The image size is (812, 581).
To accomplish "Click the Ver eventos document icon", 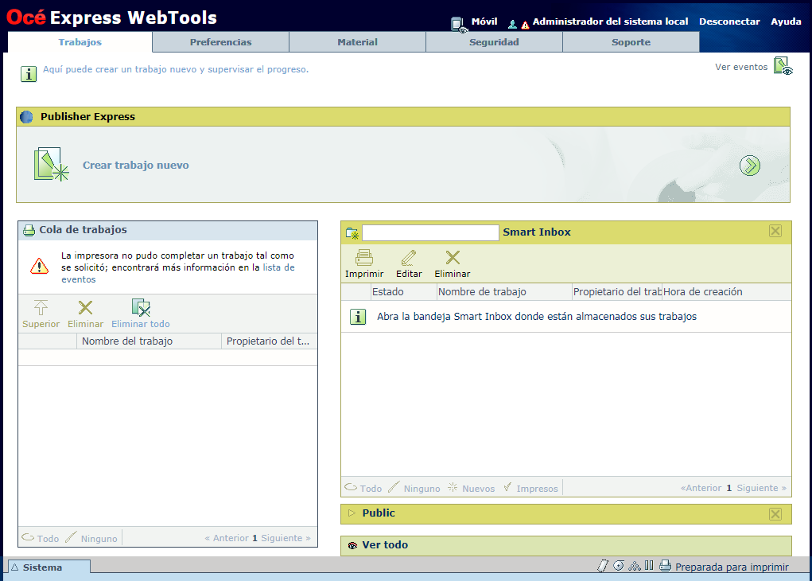I will (783, 66).
